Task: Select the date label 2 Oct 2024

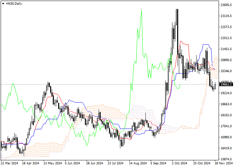Action: (180, 163)
